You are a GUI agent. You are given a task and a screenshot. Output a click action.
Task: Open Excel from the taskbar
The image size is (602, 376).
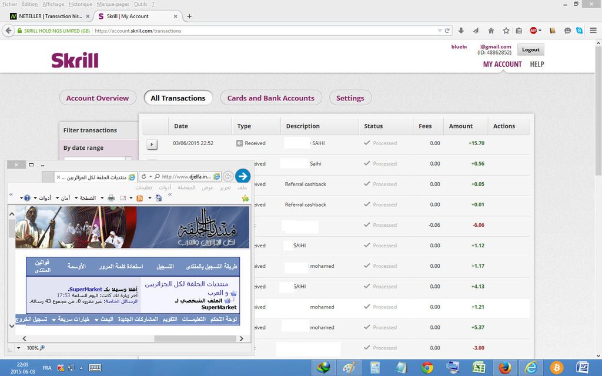coord(479,368)
